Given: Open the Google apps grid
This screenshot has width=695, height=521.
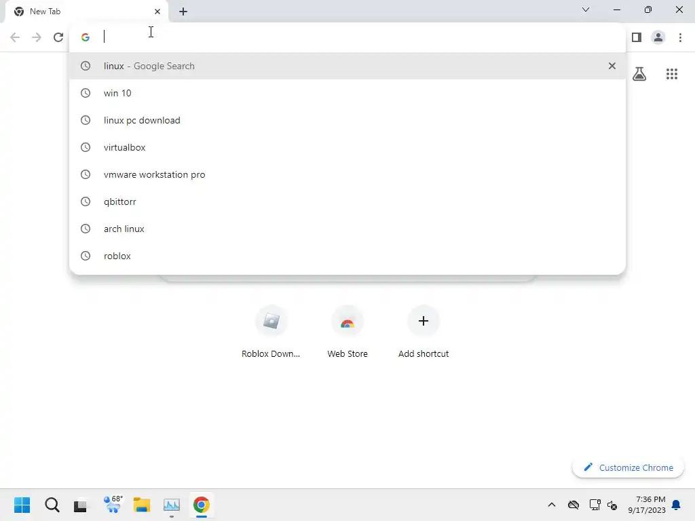Looking at the screenshot, I should point(671,73).
